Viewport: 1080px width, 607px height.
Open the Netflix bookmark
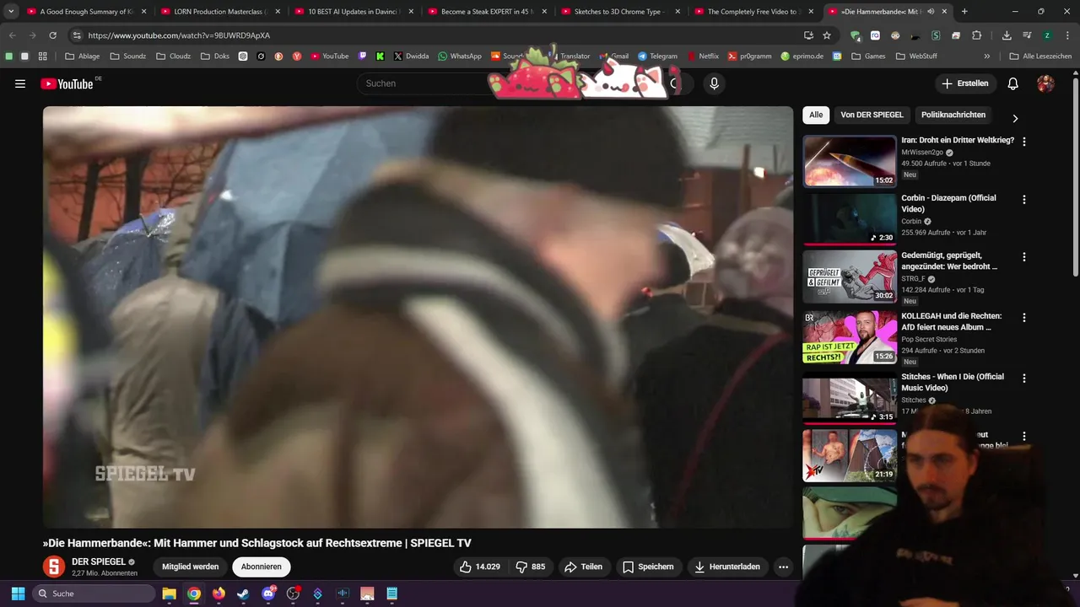pyautogui.click(x=703, y=56)
